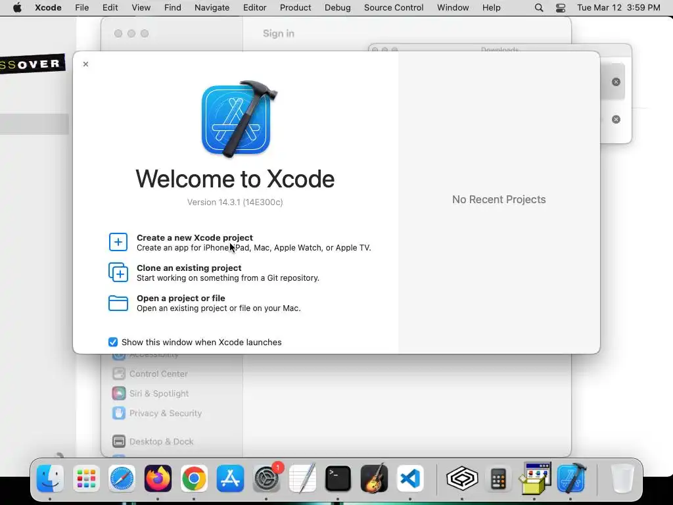
Task: Open TextEdit from the Dock
Action: (302, 479)
